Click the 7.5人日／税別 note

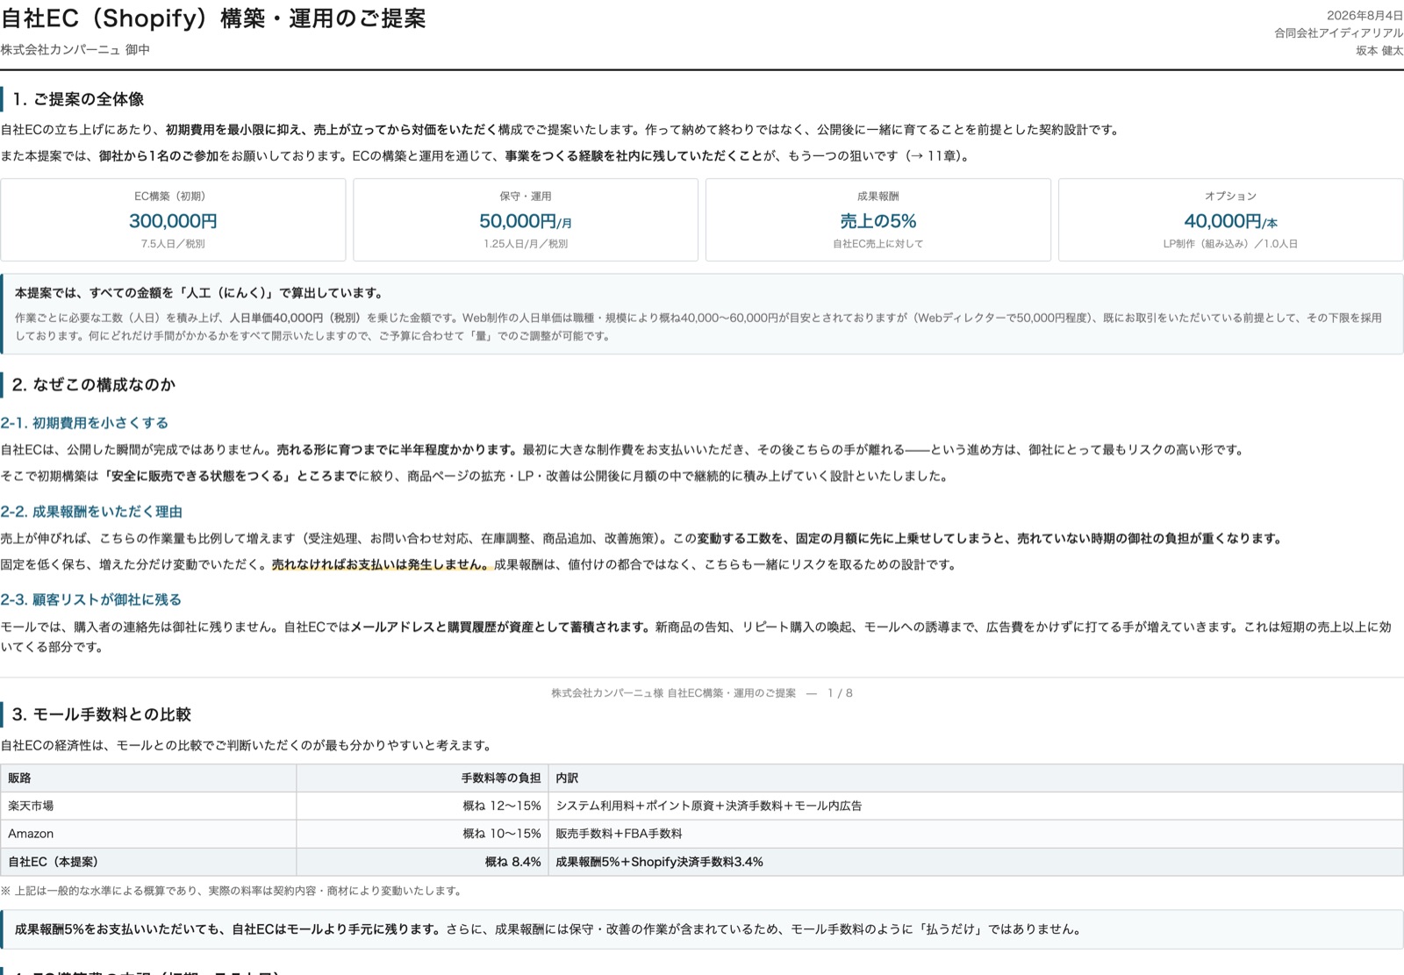point(173,244)
